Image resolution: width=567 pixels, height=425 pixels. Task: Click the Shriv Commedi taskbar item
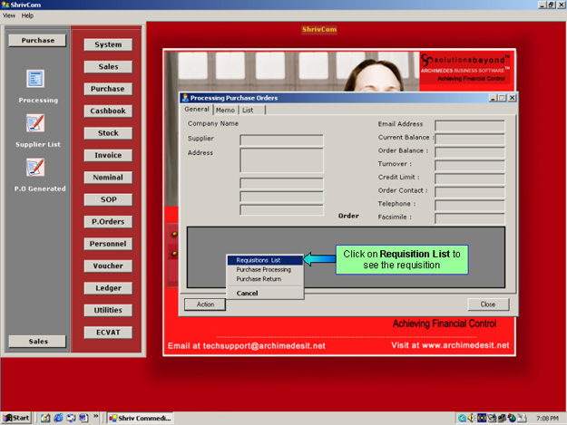(x=140, y=418)
